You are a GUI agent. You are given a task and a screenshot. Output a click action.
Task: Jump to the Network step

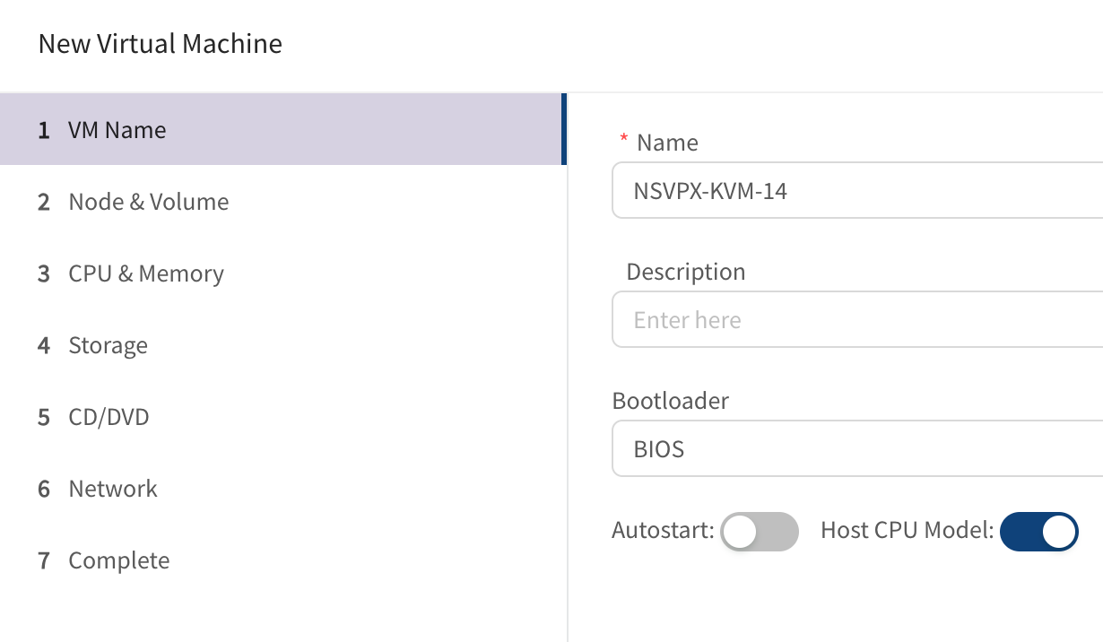click(282, 489)
